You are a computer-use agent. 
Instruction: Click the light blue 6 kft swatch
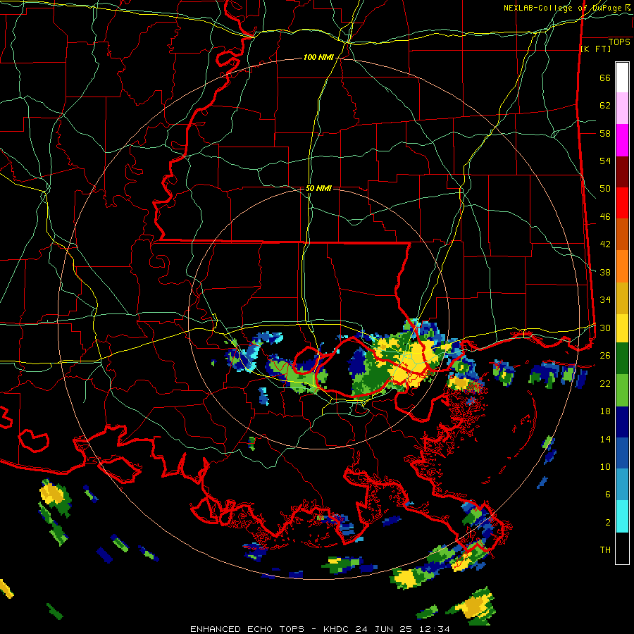622,485
